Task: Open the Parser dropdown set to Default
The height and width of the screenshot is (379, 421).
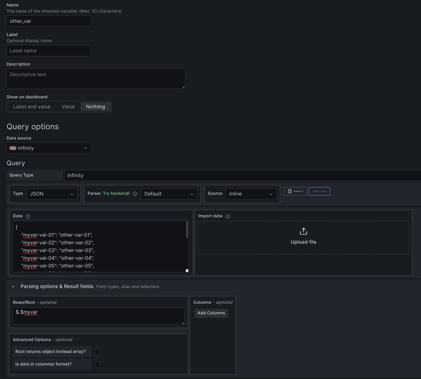Action: [x=169, y=194]
